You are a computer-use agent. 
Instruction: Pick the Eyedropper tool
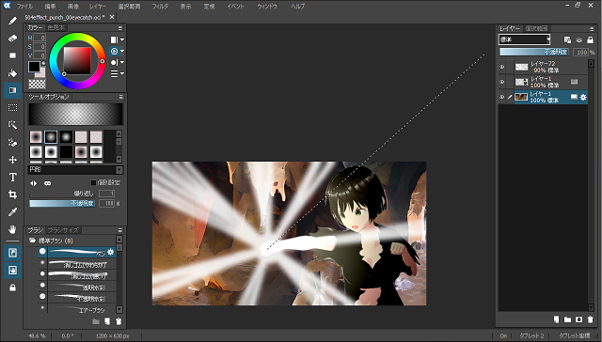(12, 211)
